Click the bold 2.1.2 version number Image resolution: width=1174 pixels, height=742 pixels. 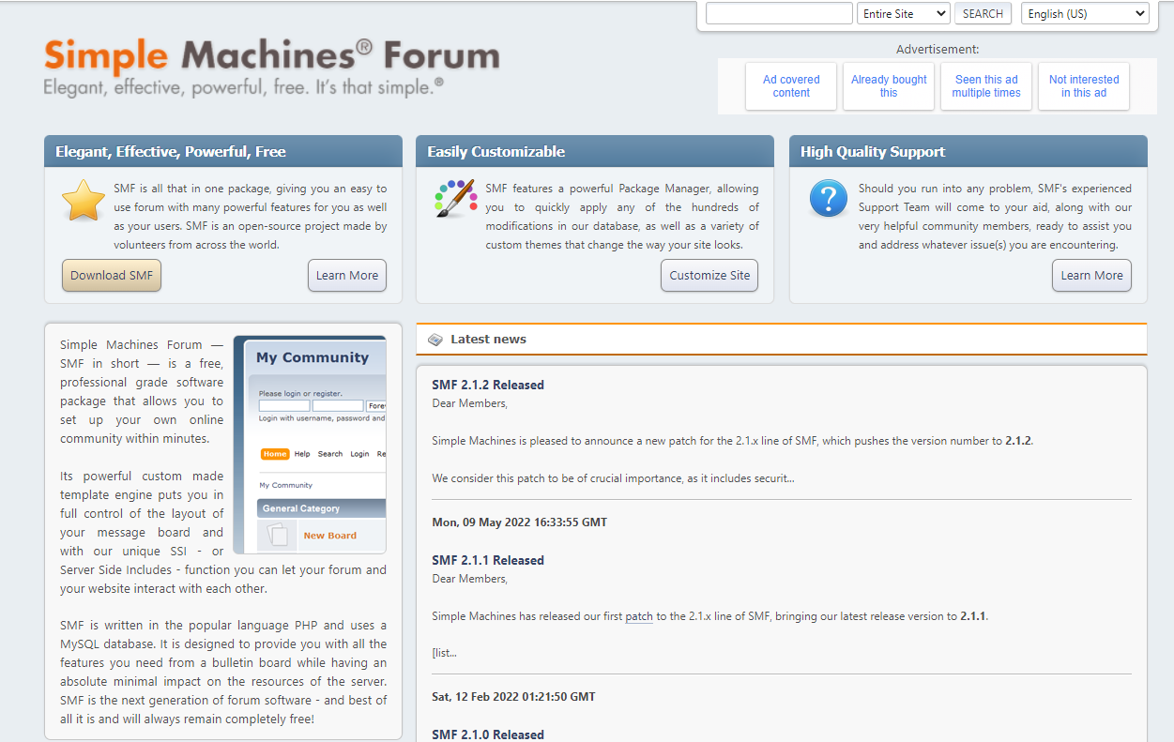coord(1018,441)
